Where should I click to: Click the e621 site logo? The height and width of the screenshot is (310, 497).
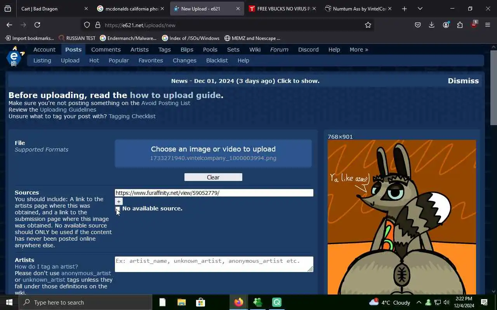[15, 57]
